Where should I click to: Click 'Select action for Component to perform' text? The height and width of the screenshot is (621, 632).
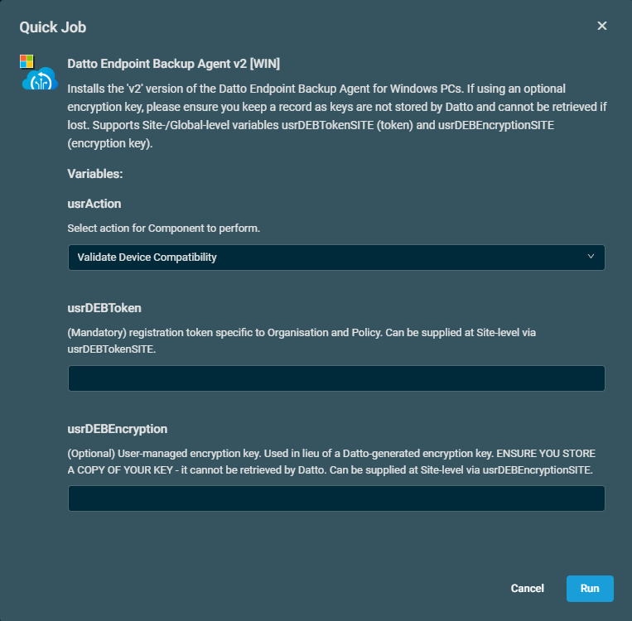pos(164,228)
